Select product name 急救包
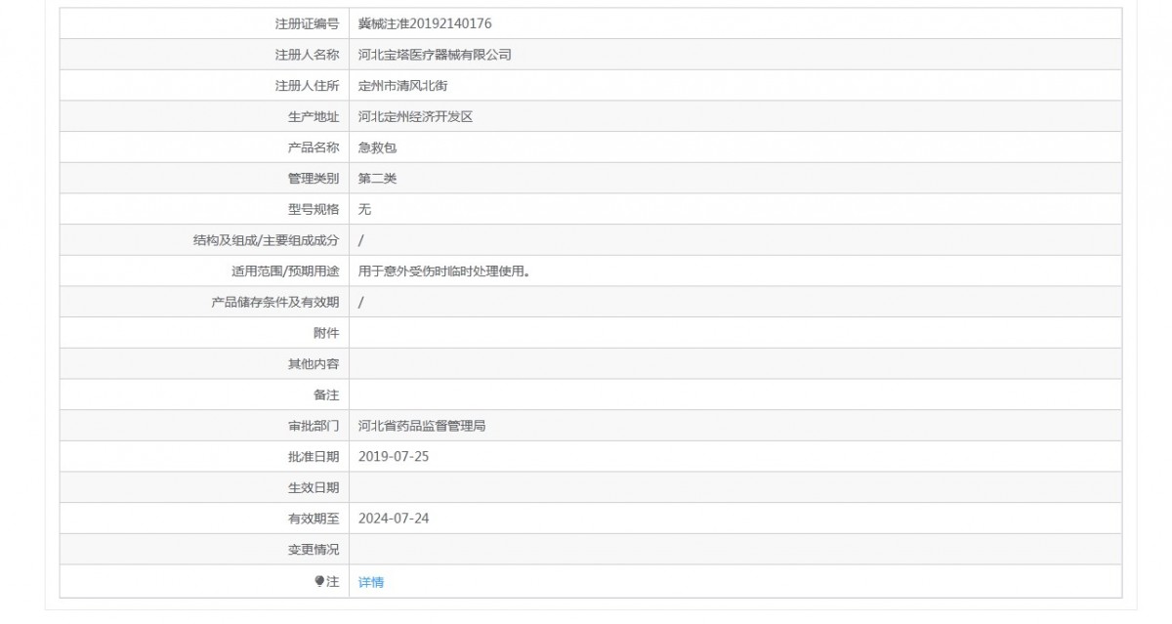The image size is (1172, 624). pos(377,148)
